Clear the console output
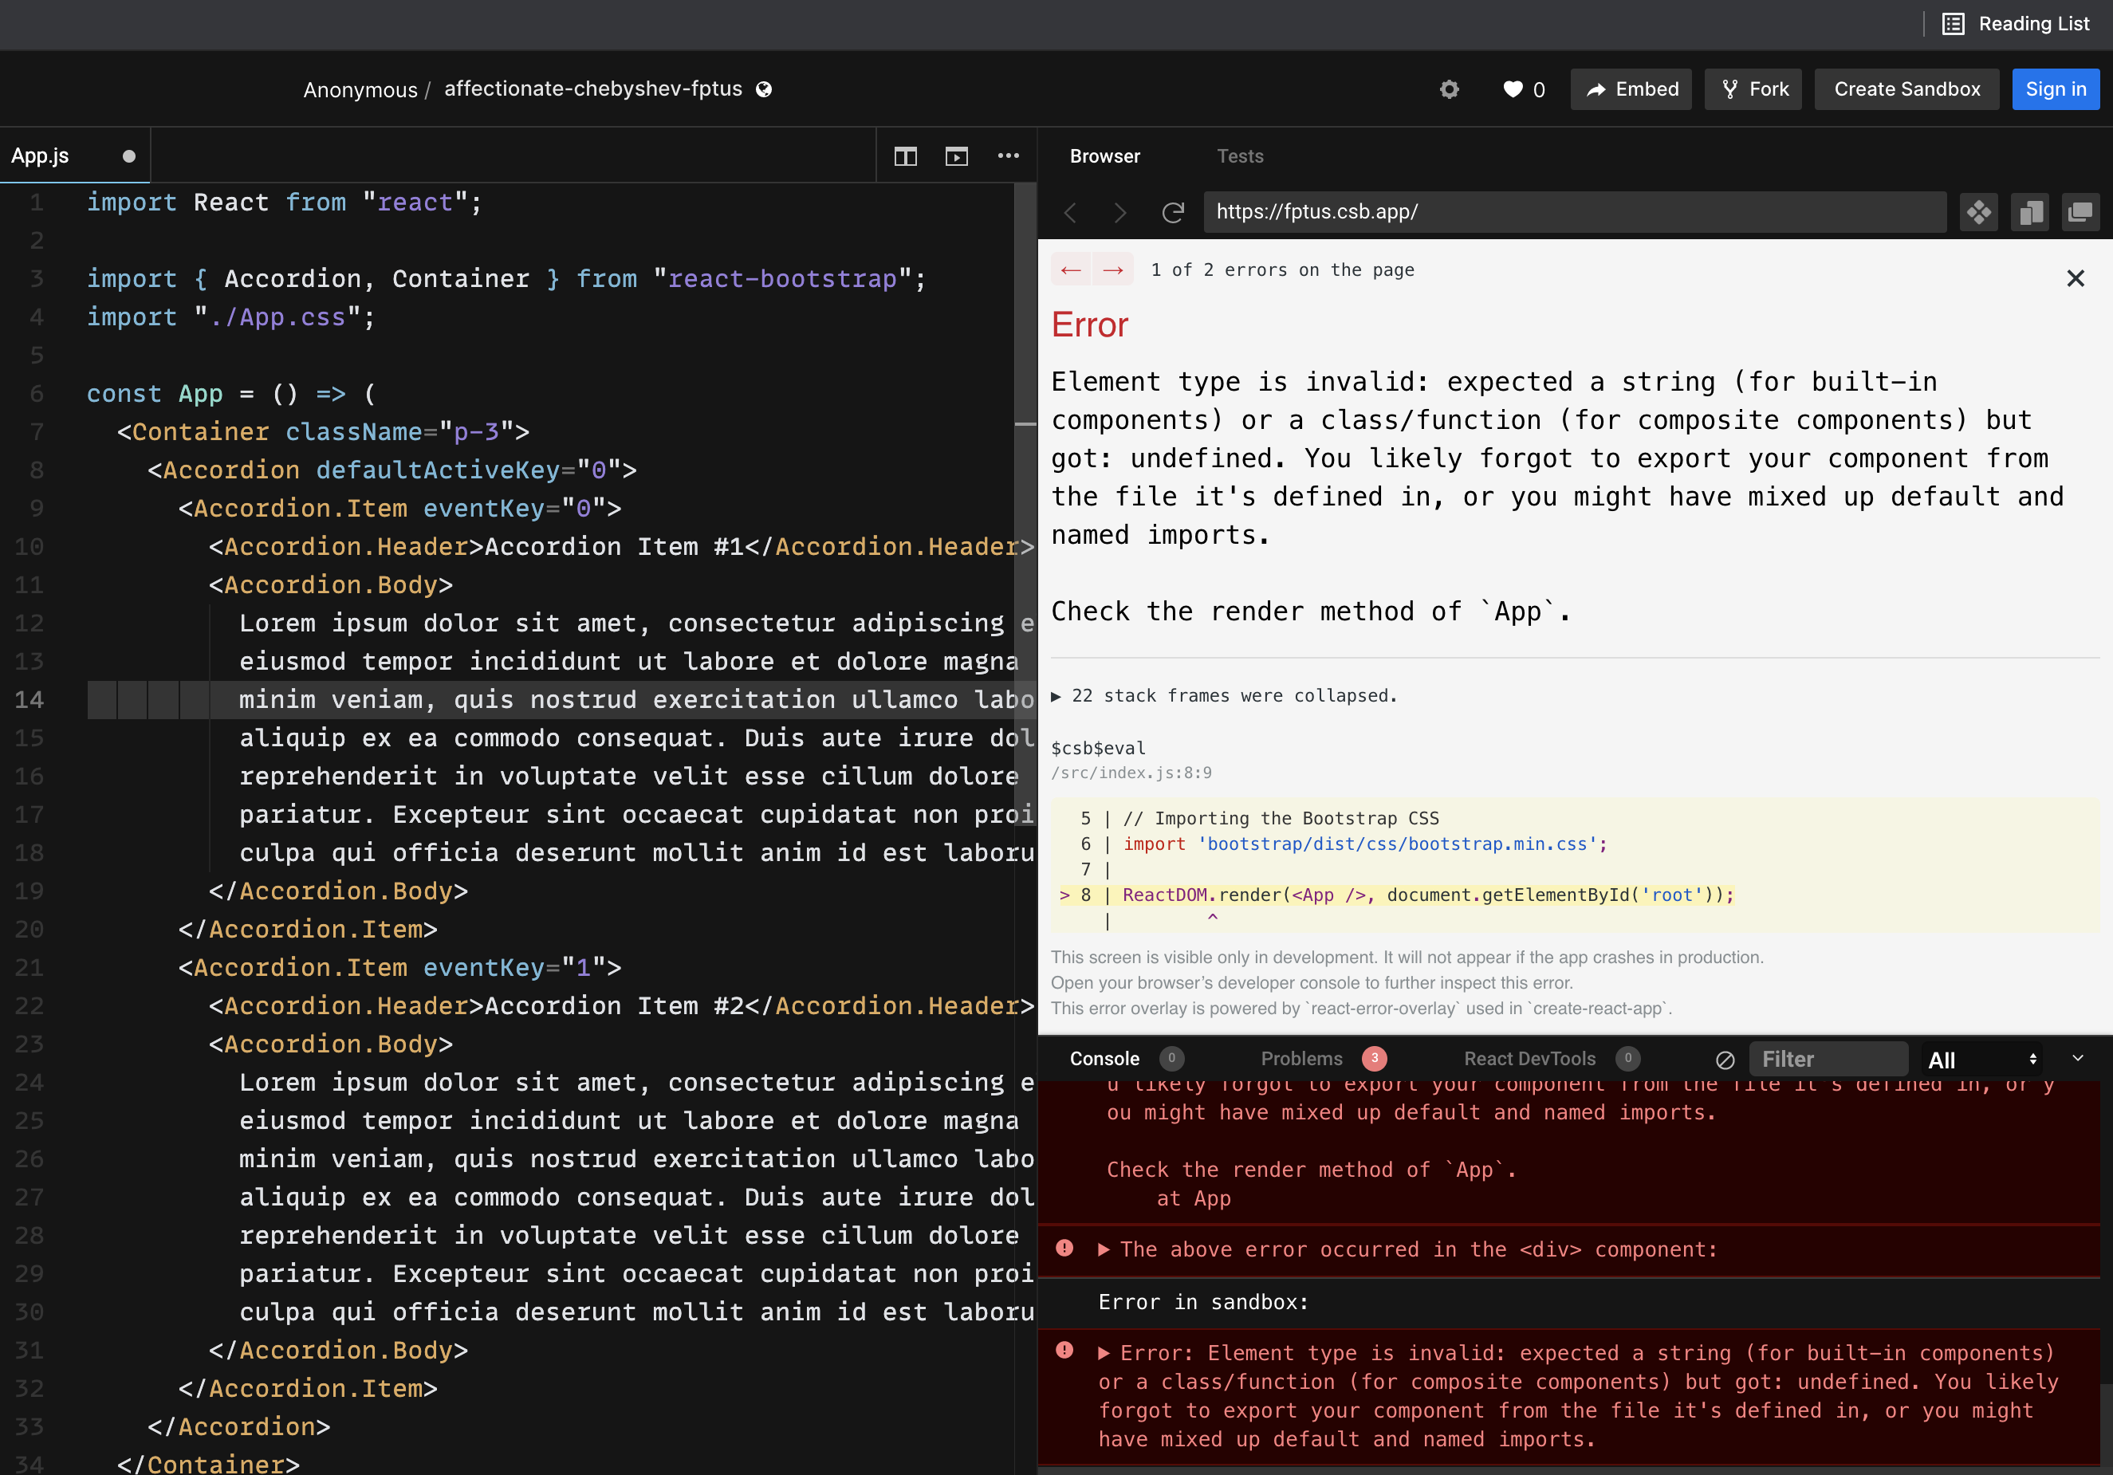This screenshot has height=1475, width=2113. (x=1725, y=1059)
